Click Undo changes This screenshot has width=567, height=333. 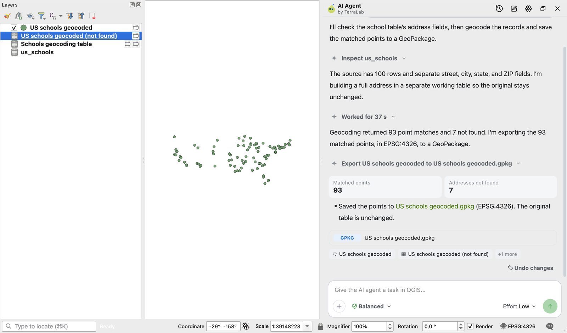(x=530, y=268)
